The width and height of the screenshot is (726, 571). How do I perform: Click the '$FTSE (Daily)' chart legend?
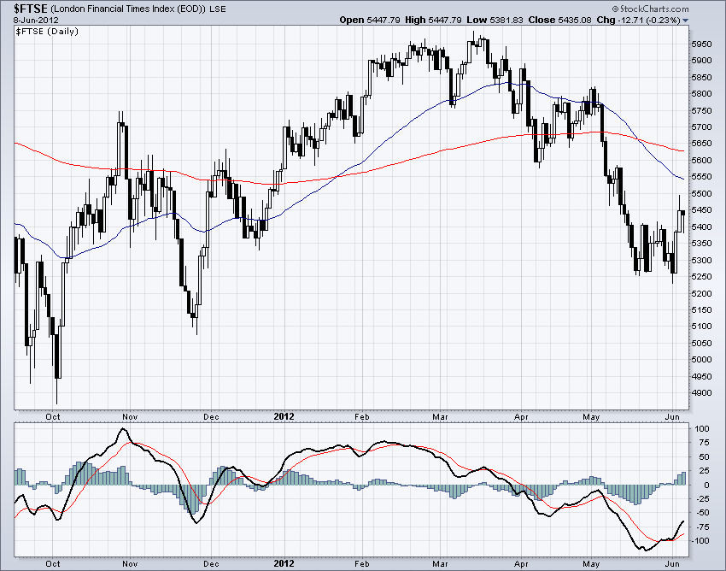click(47, 31)
